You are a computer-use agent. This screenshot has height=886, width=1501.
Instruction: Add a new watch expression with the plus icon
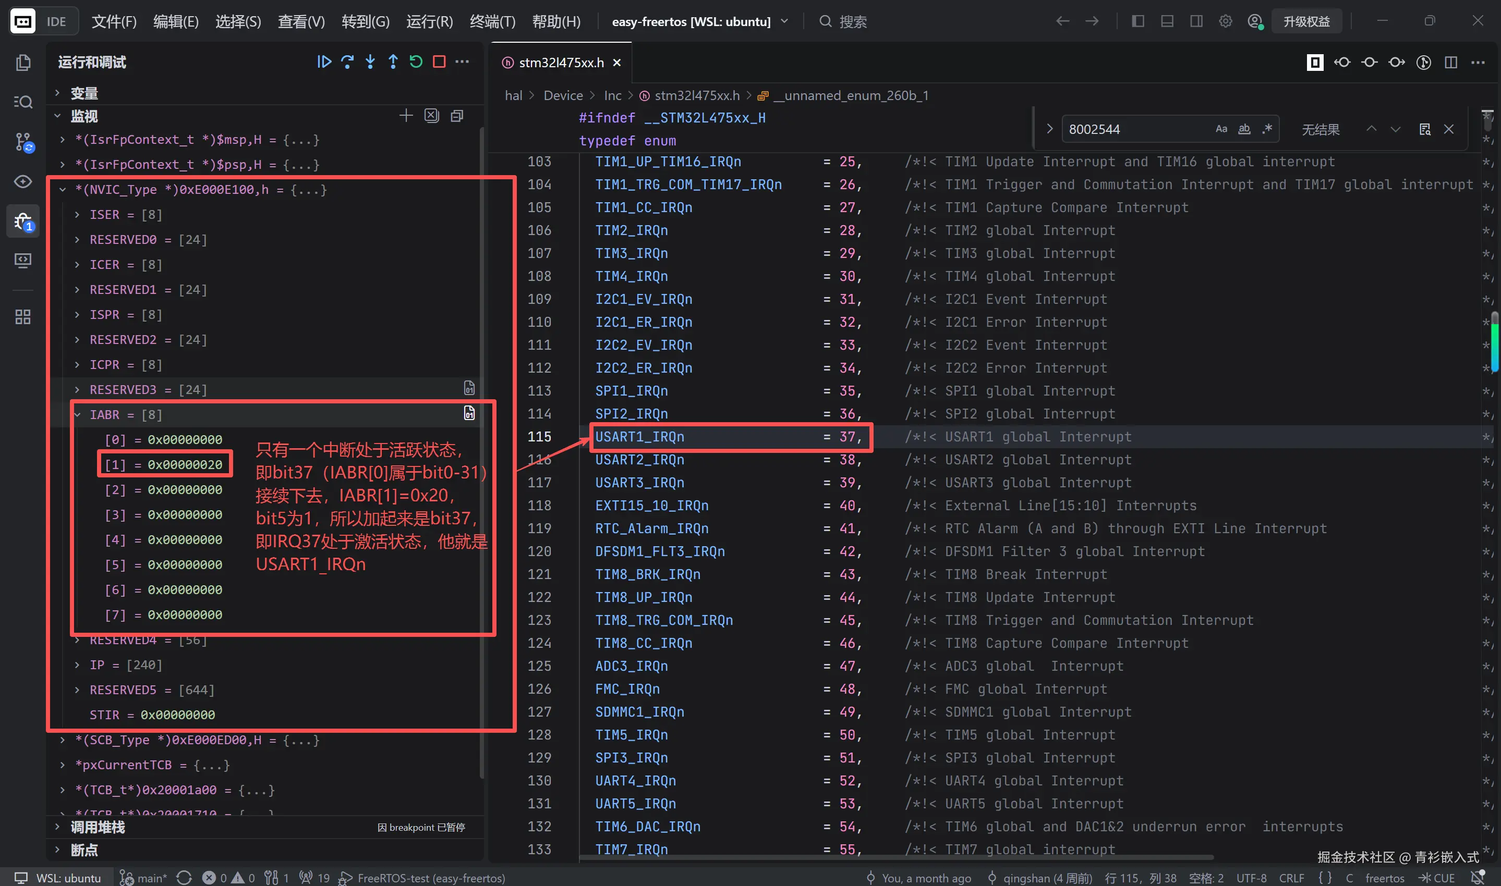tap(406, 116)
